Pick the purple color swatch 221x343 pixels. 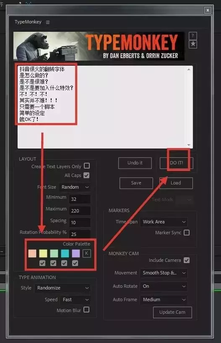76,253
